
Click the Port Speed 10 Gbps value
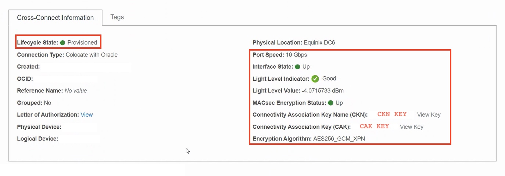pos(296,55)
